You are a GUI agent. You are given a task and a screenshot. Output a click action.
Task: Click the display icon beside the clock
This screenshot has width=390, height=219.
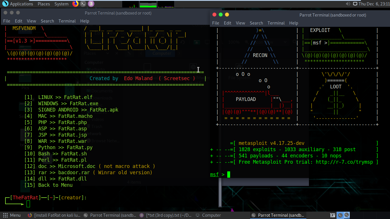click(355, 4)
